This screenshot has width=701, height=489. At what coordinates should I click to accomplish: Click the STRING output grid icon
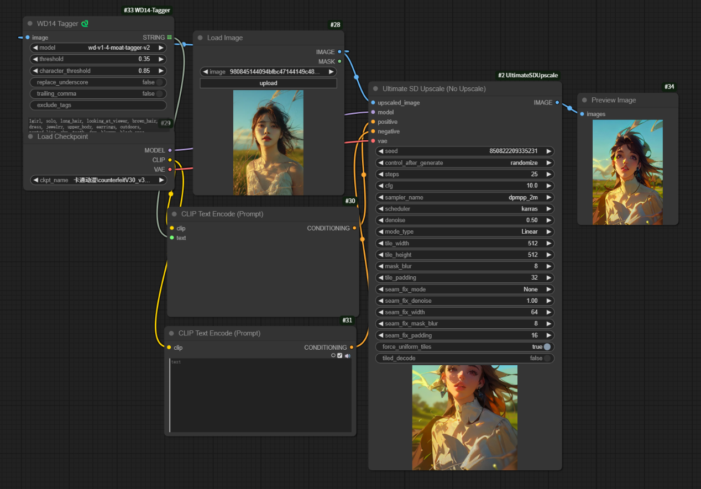tap(169, 38)
